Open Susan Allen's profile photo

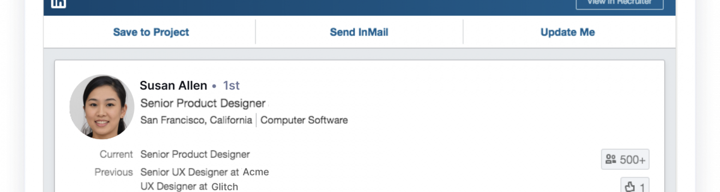point(102,107)
